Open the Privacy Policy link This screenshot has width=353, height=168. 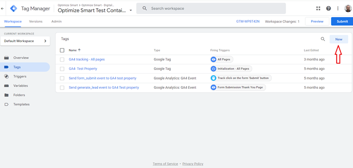click(x=193, y=164)
